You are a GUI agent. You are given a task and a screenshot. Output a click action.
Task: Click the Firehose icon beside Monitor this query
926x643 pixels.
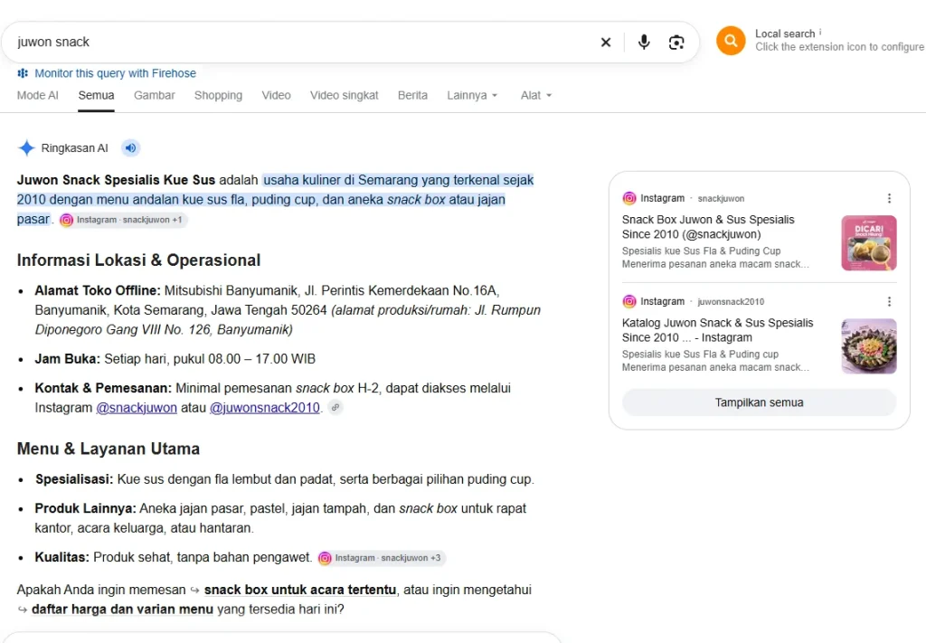pyautogui.click(x=23, y=73)
